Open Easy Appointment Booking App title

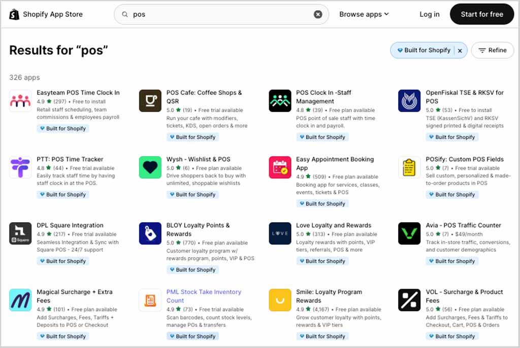[335, 163]
